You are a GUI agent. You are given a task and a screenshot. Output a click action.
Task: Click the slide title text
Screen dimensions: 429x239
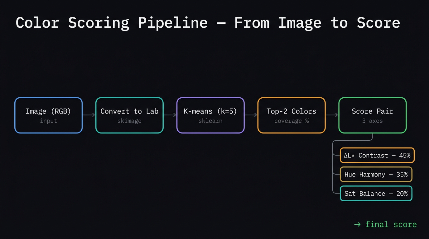208,22
